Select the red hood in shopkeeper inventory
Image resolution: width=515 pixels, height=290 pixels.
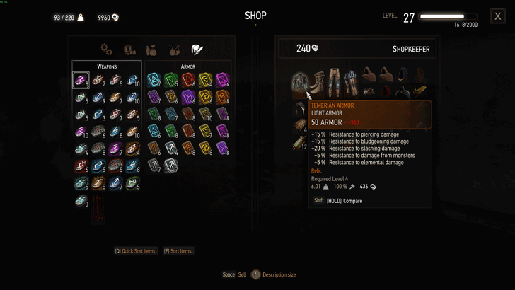click(x=386, y=92)
